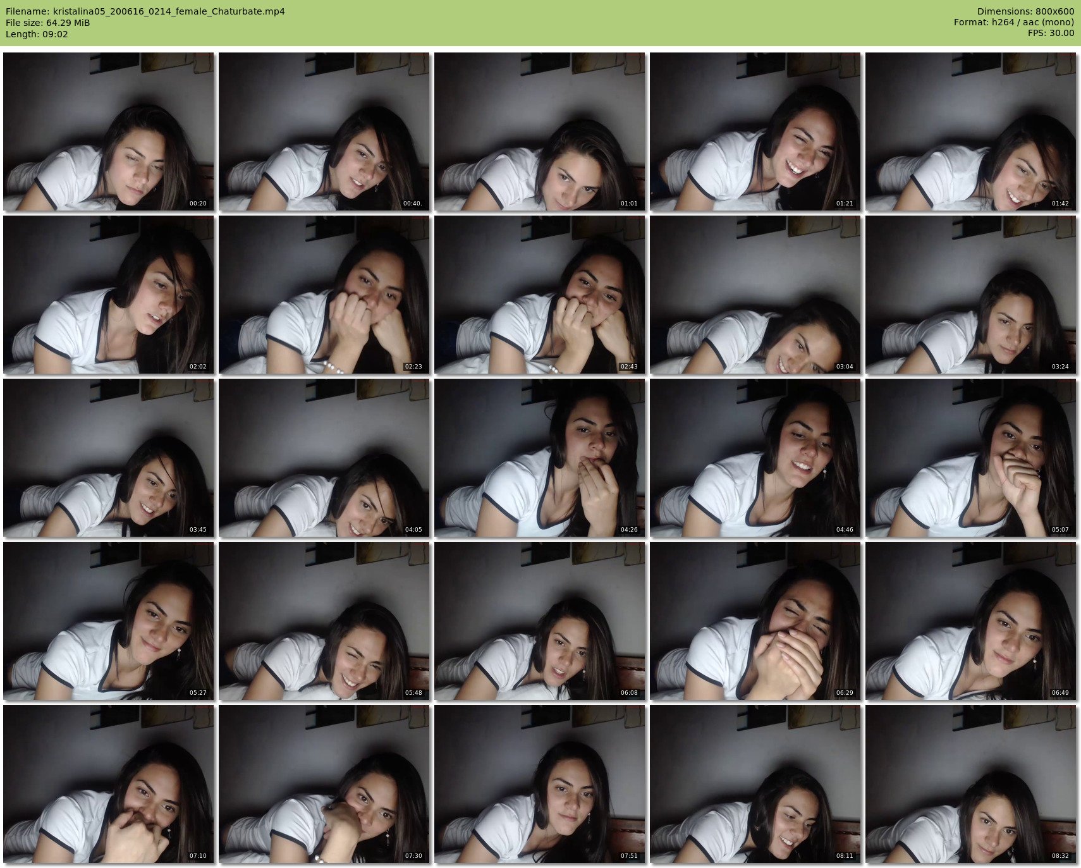Open the thumbnail at 07:10
The image size is (1081, 868).
point(108,784)
